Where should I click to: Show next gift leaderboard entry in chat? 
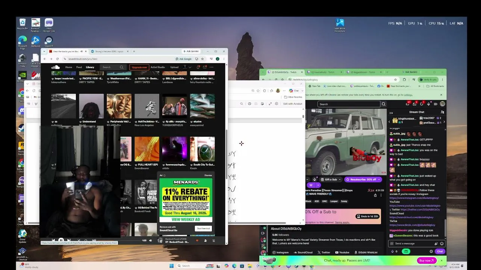(443, 121)
